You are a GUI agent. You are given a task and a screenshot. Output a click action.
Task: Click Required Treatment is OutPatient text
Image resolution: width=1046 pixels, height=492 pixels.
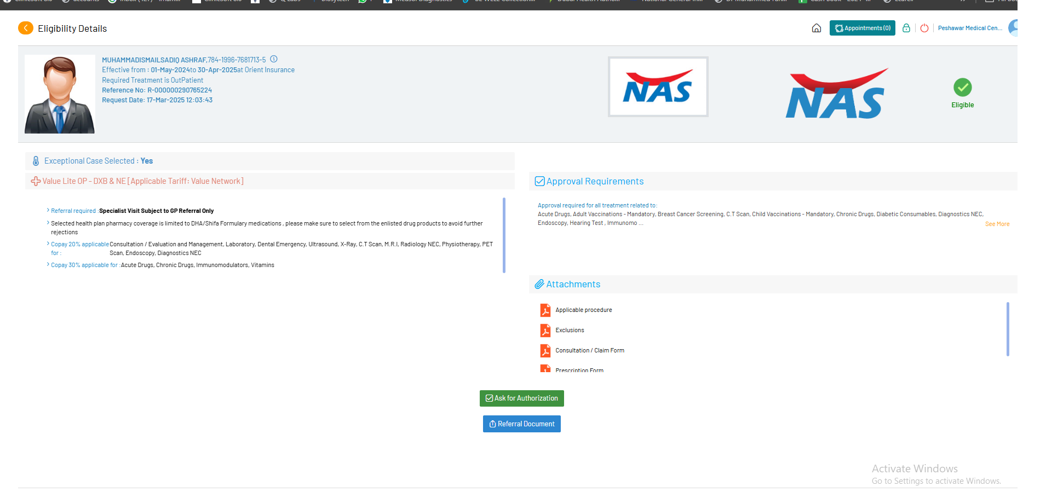coord(152,80)
